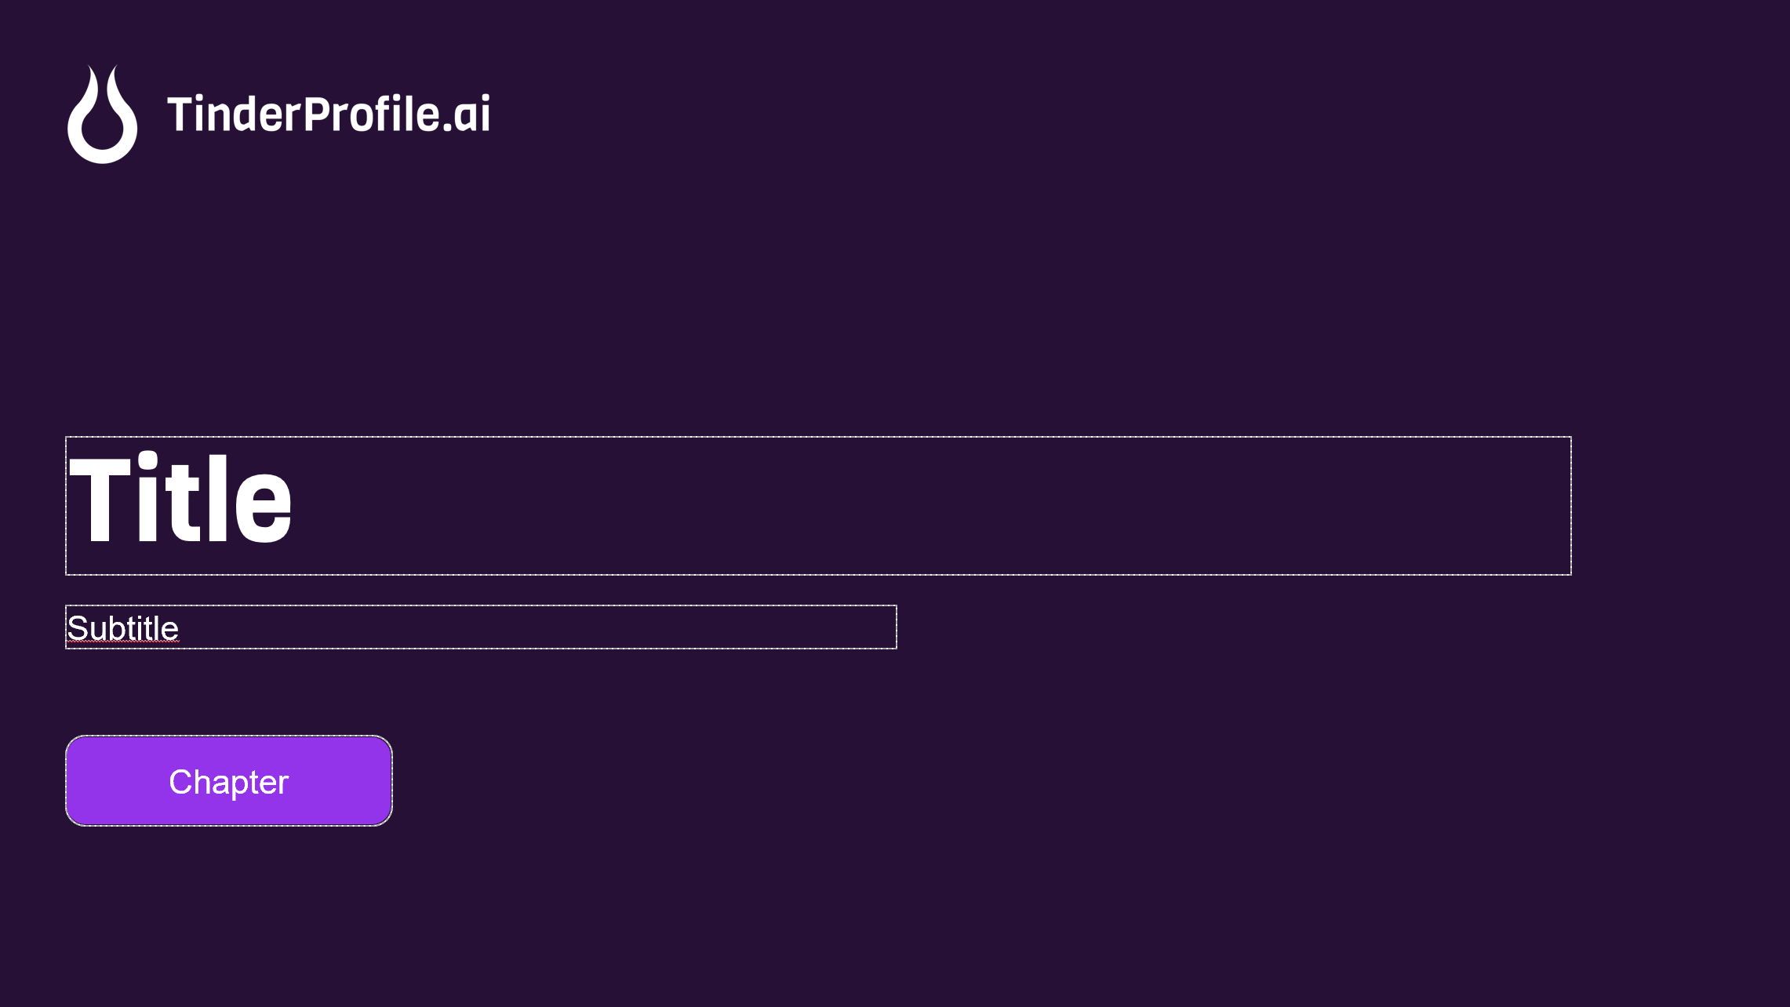Click the white flame logo icon
The height and width of the screenshot is (1007, 1790).
102,115
